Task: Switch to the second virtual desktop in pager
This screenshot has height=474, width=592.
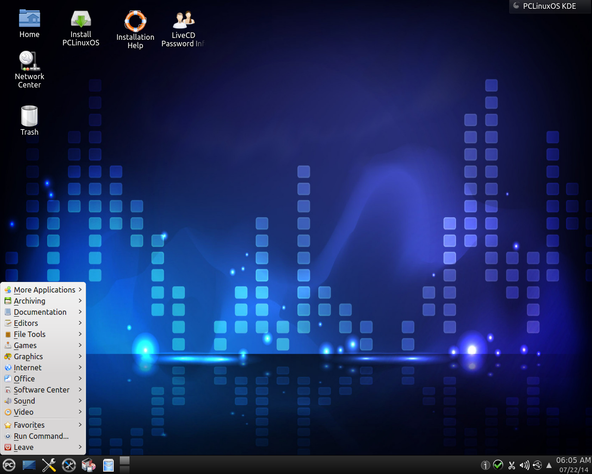Action: pyautogui.click(x=125, y=469)
